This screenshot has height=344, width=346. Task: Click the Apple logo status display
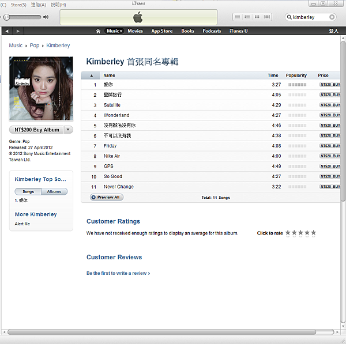(138, 17)
